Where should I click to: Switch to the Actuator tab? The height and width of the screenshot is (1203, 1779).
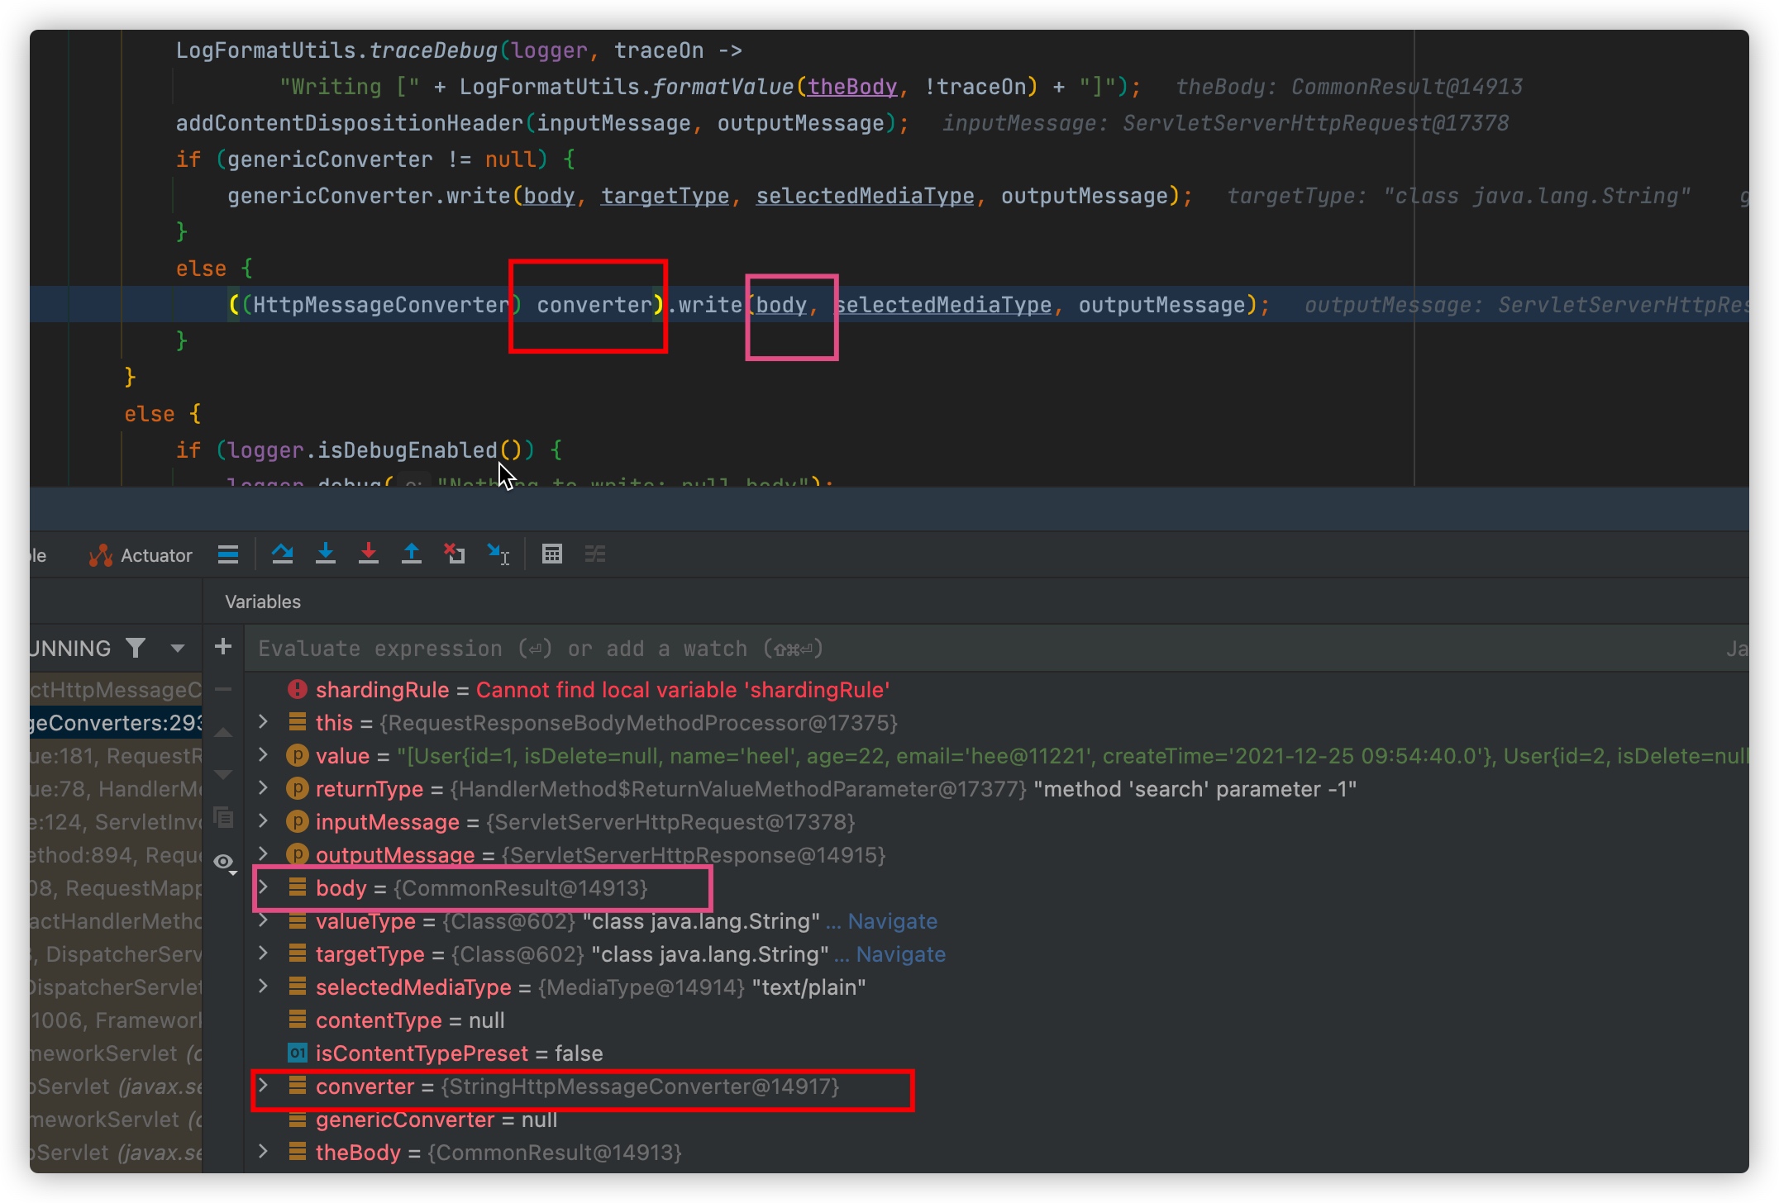click(x=141, y=555)
